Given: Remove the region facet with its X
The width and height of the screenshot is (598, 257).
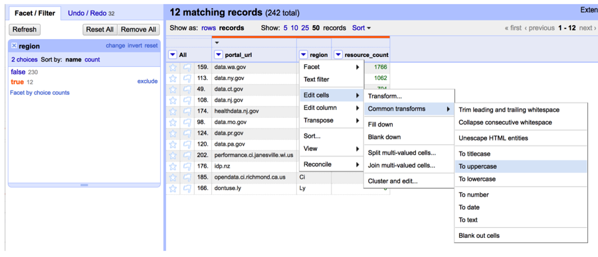Looking at the screenshot, I should 14,46.
